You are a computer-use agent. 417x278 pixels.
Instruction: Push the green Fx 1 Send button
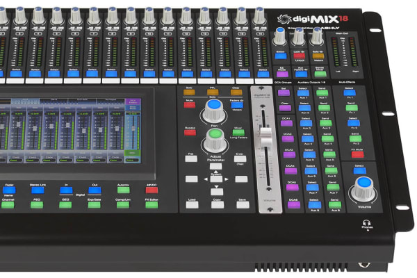[352, 108]
